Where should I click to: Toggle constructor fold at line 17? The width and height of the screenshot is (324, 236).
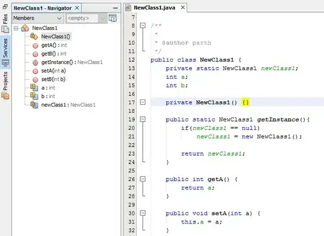click(x=143, y=102)
